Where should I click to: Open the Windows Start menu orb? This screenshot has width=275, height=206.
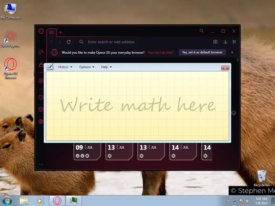click(7, 201)
